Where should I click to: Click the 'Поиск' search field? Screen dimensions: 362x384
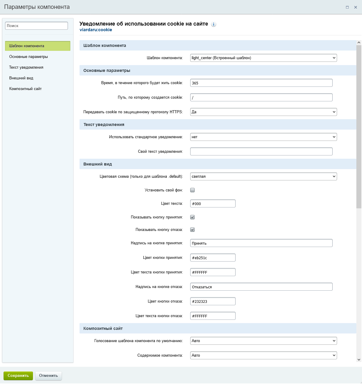coord(36,26)
